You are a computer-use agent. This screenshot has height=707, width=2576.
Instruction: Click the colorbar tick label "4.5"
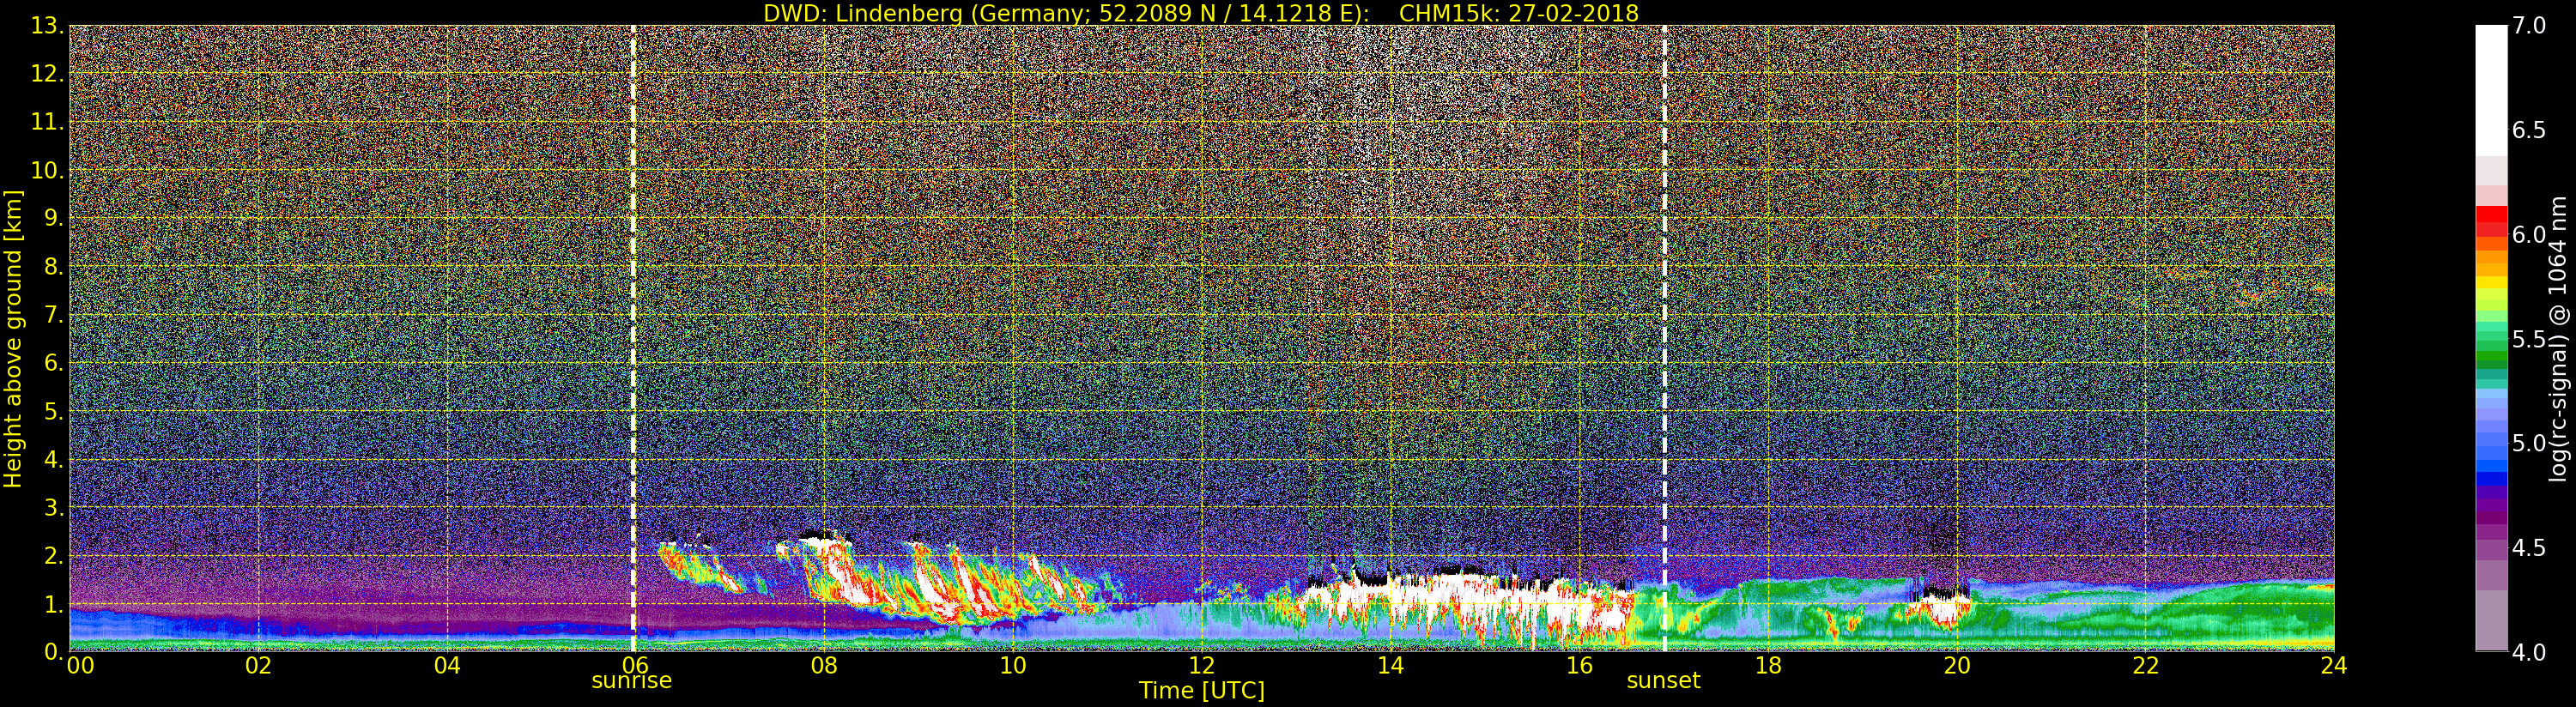coord(2529,548)
